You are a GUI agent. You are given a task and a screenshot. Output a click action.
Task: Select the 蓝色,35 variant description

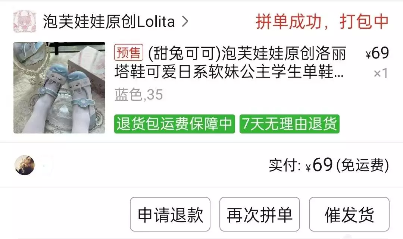coord(139,94)
